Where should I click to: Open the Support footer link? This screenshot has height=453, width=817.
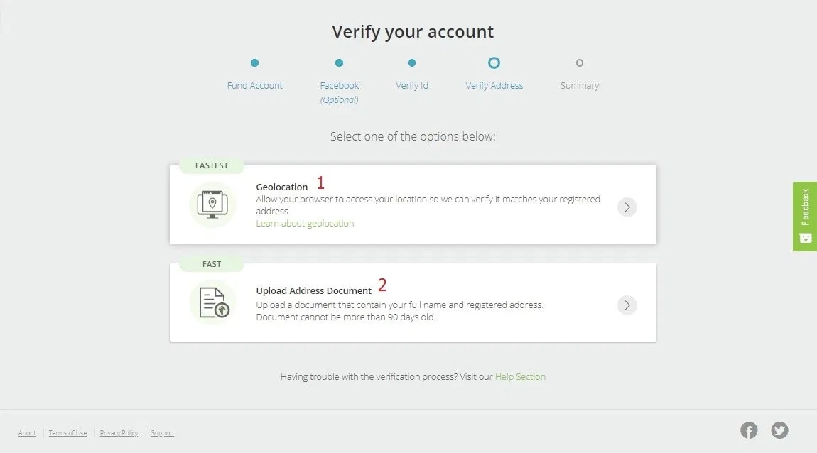163,432
